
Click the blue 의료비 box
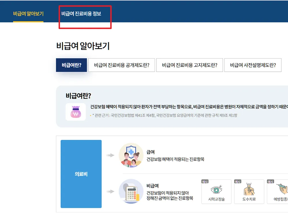click(x=81, y=174)
